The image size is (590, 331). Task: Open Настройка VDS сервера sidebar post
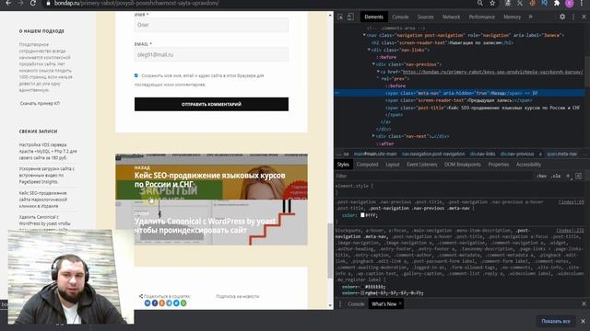(48, 151)
